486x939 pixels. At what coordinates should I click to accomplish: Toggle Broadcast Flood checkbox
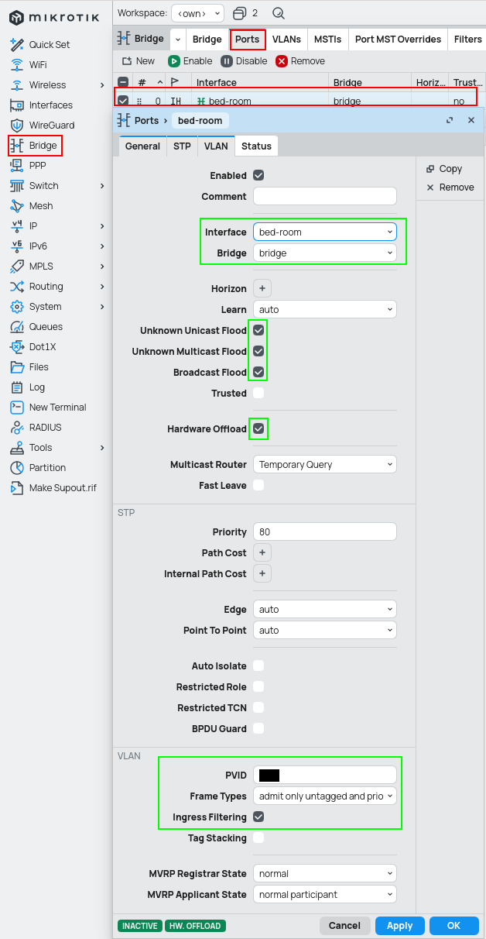click(258, 373)
